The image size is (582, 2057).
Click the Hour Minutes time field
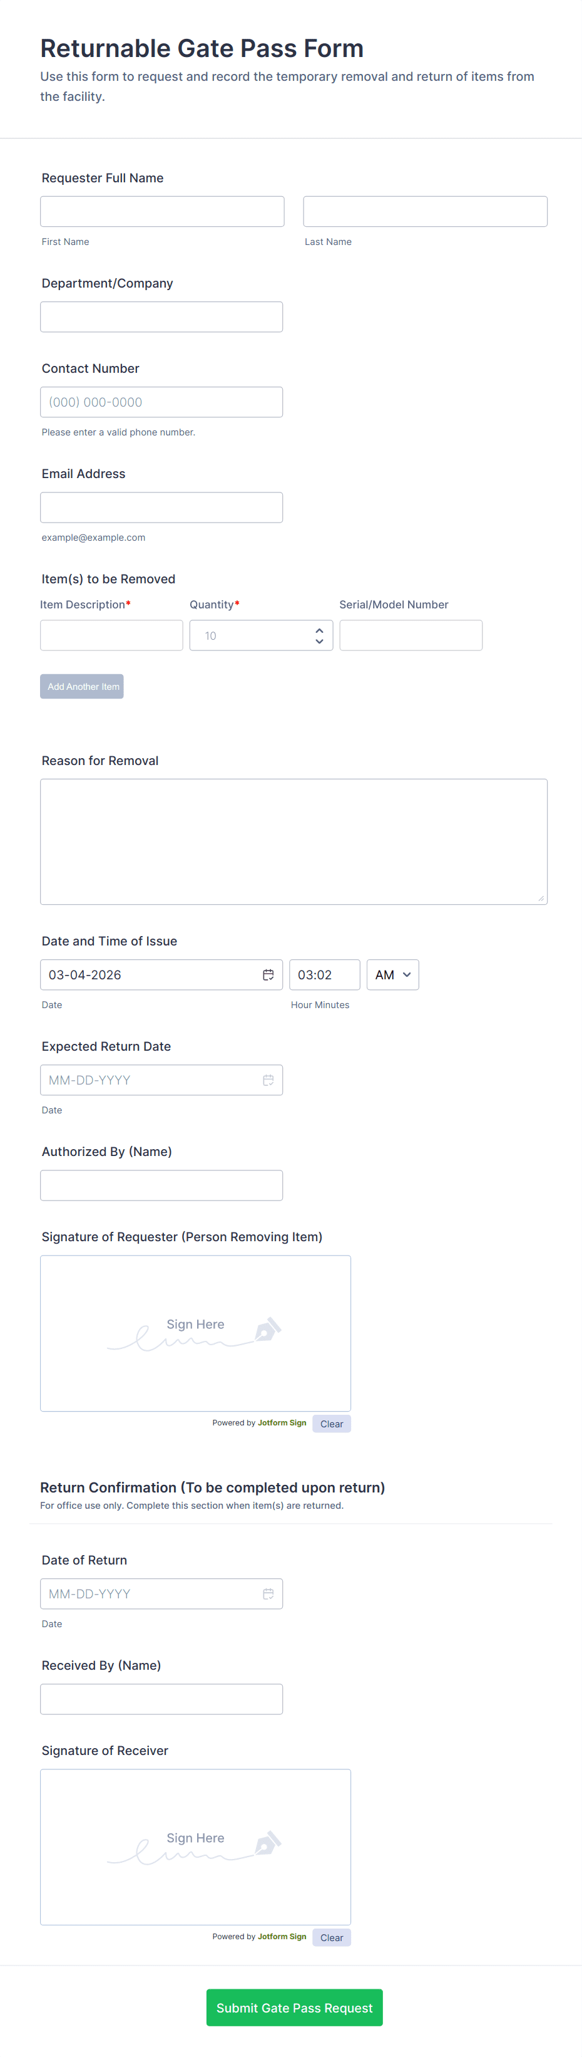[x=324, y=974]
